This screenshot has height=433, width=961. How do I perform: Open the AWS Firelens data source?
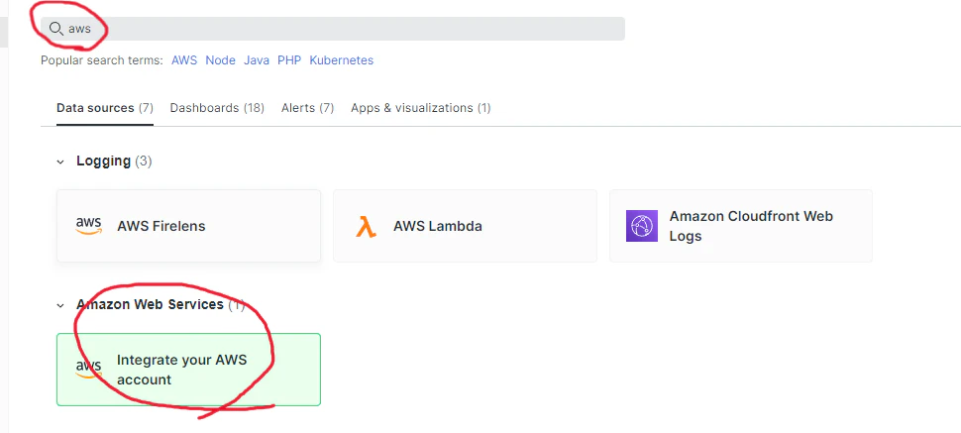tap(189, 226)
